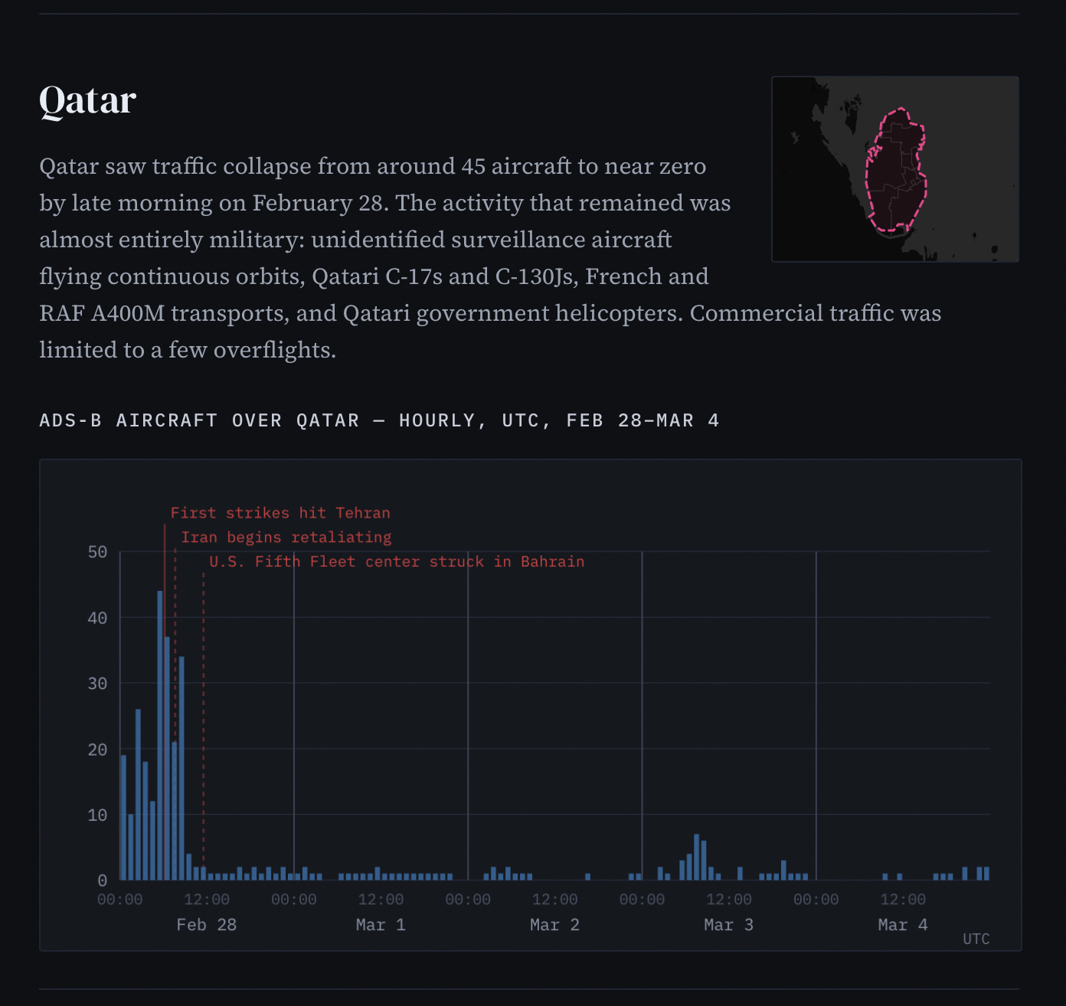Click the "30" y-axis value
Screen dimensions: 1066x1006
[97, 684]
